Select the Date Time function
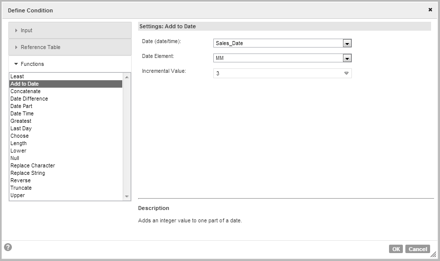This screenshot has height=261, width=440. coord(66,114)
